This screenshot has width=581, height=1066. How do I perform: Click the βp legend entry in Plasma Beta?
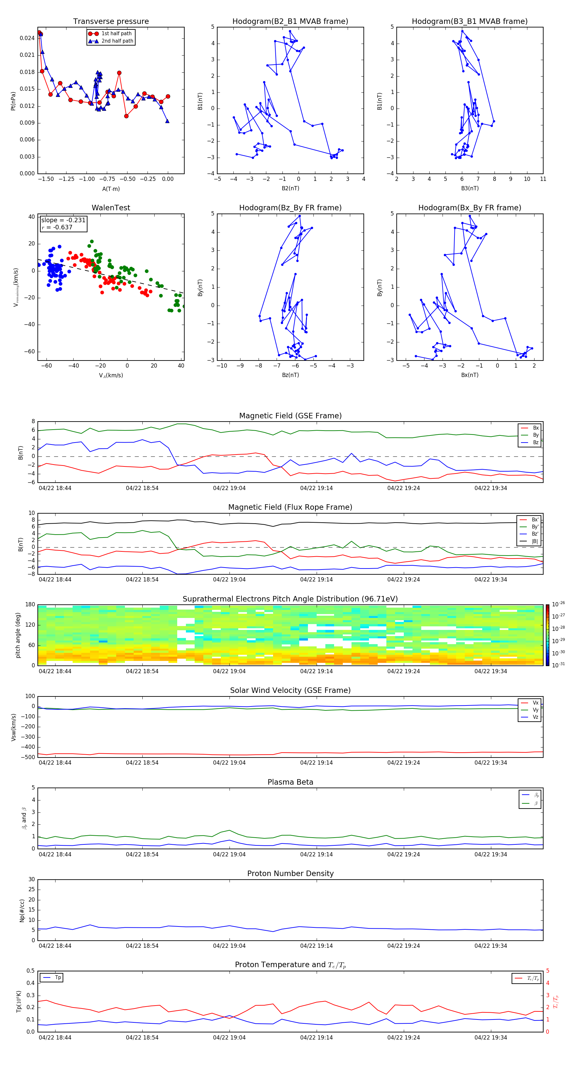(x=530, y=795)
